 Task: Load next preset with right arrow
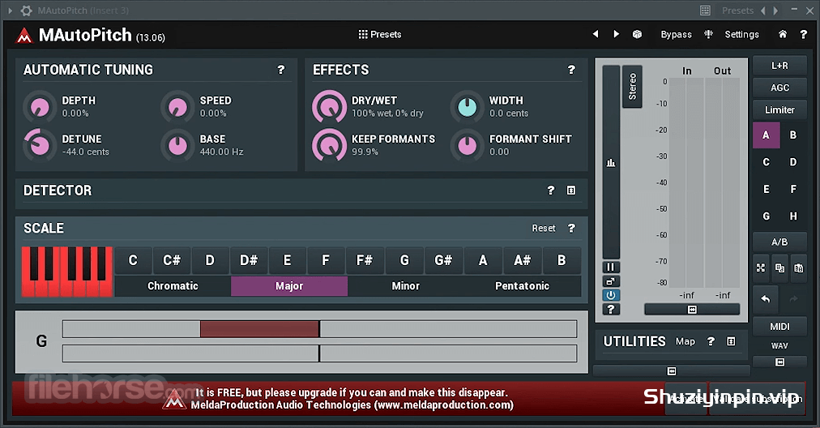pyautogui.click(x=616, y=34)
